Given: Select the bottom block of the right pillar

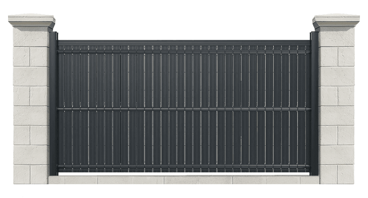Looking at the screenshot, I should coord(336,175).
